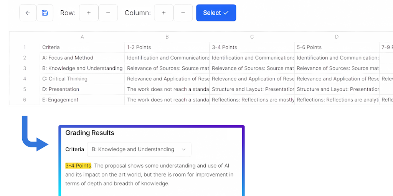393x196 pixels.
Task: Click the highlighted "3-4 Points" result text
Action: click(78, 166)
